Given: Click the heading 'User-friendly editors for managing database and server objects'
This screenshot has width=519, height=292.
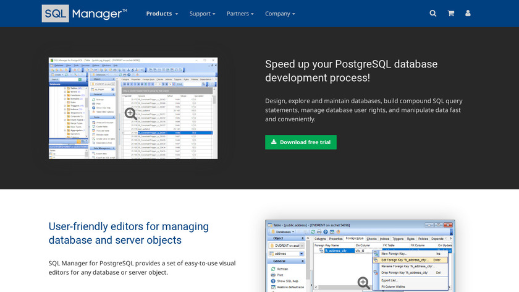Looking at the screenshot, I should 129,233.
